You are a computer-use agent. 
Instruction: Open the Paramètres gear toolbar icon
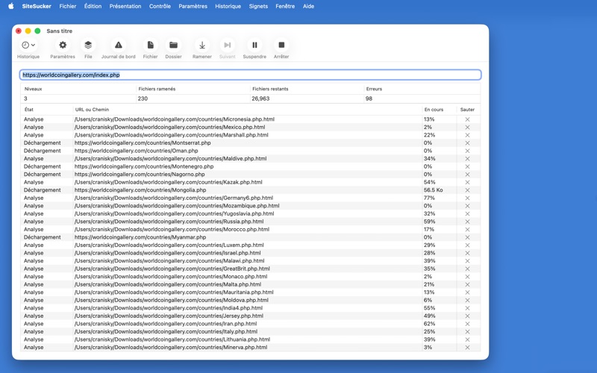click(63, 45)
